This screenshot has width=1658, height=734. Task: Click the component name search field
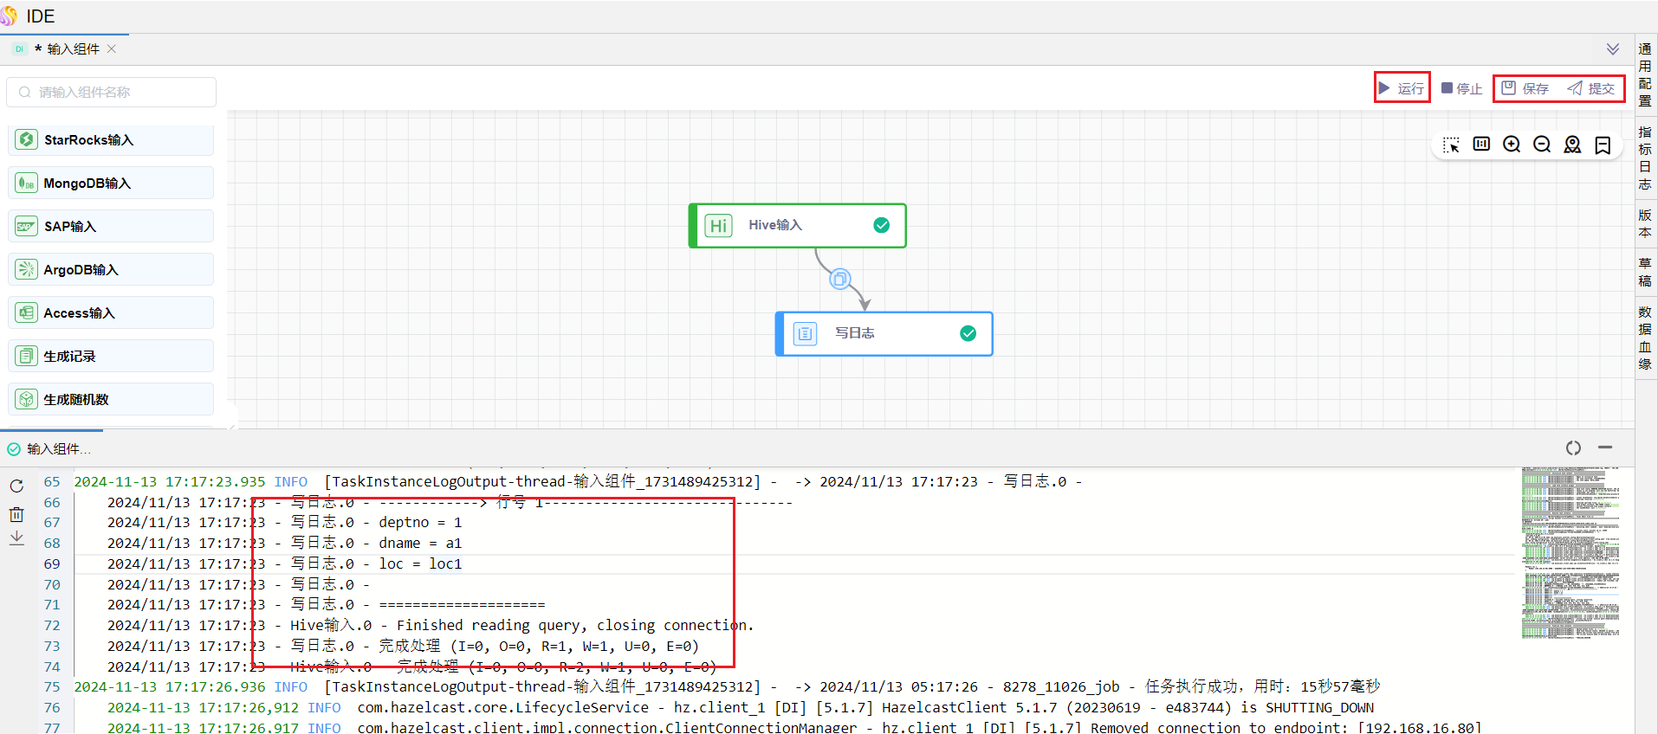point(112,92)
